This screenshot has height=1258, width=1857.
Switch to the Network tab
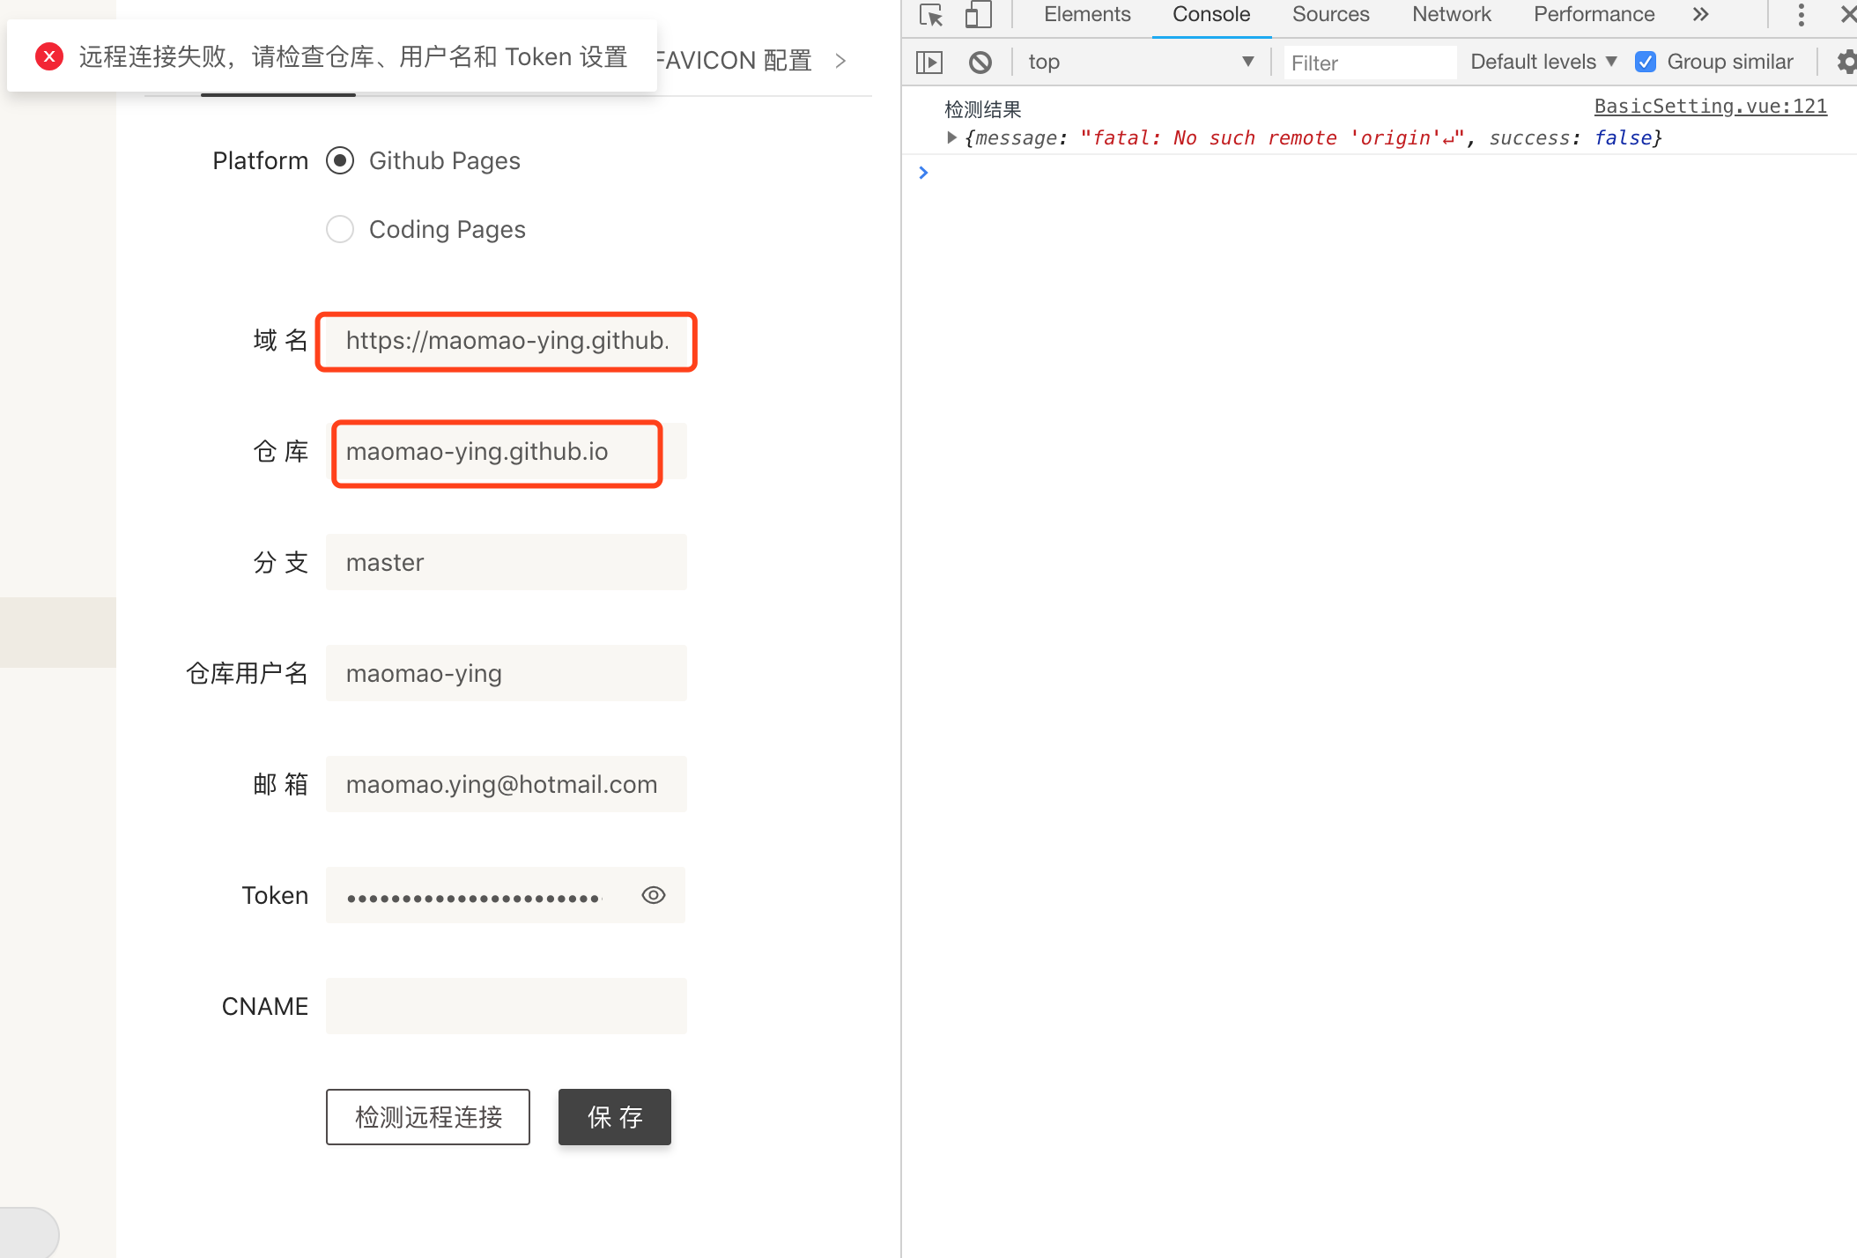tap(1450, 14)
